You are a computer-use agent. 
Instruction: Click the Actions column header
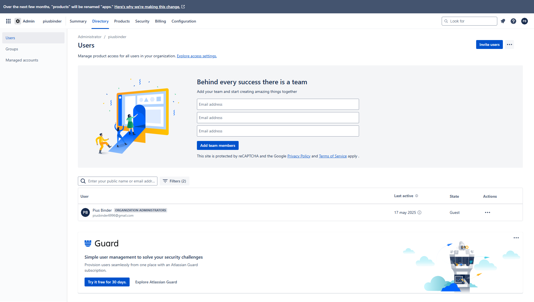click(490, 196)
